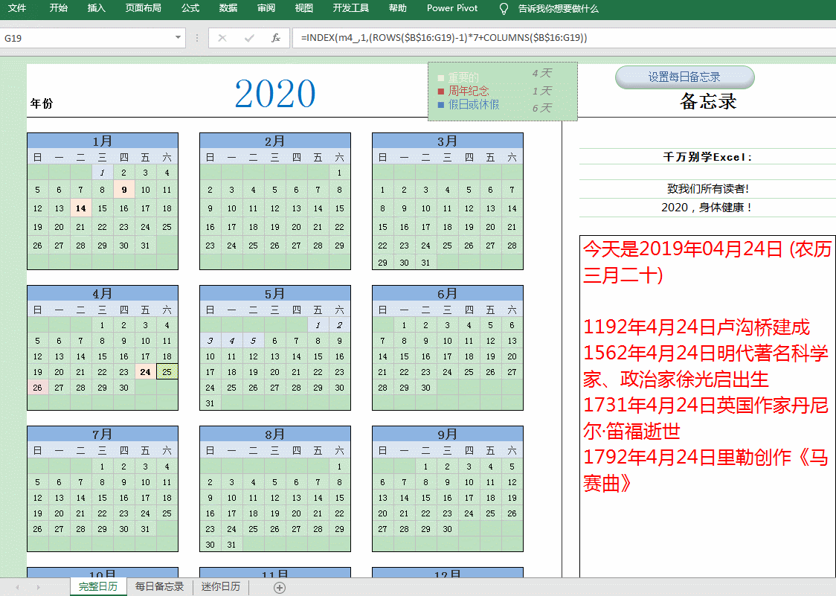Click the Name Box showing G19
836x596 pixels.
tap(86, 38)
